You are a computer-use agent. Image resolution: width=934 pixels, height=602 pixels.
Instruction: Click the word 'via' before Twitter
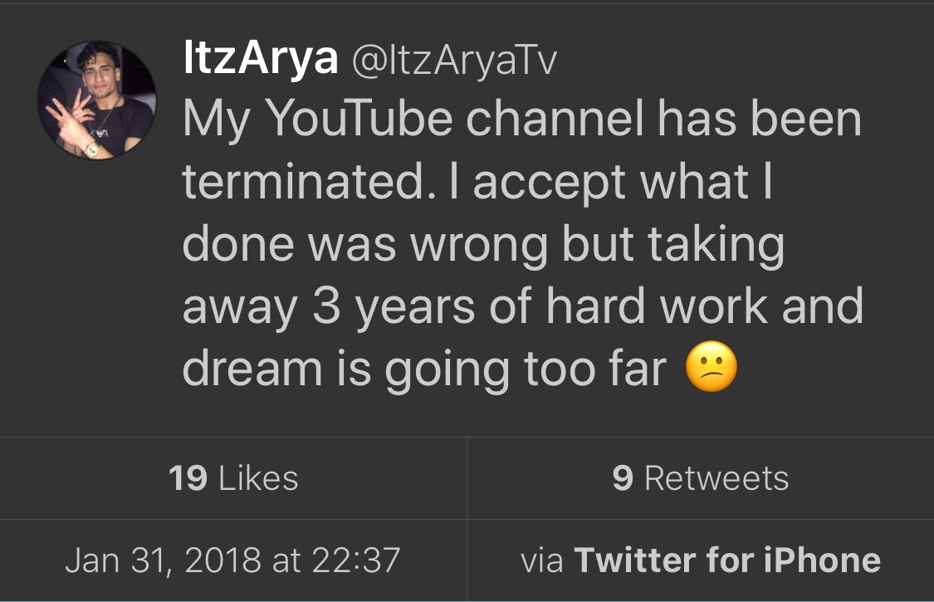click(541, 560)
